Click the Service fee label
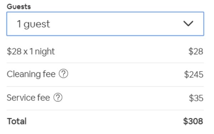The height and width of the screenshot is (134, 214). pyautogui.click(x=29, y=98)
